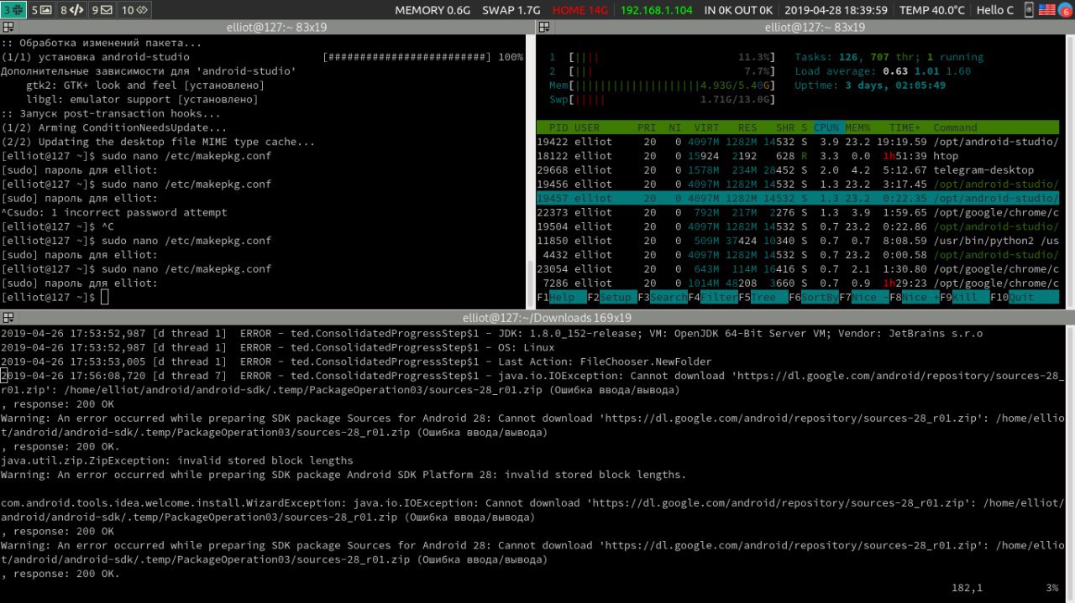Open the tray icon with red 6 badge
Screen dimensions: 1075x603
point(1065,11)
